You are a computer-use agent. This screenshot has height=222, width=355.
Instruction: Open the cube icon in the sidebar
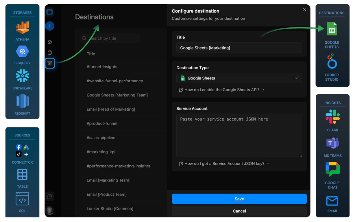[x=50, y=42]
